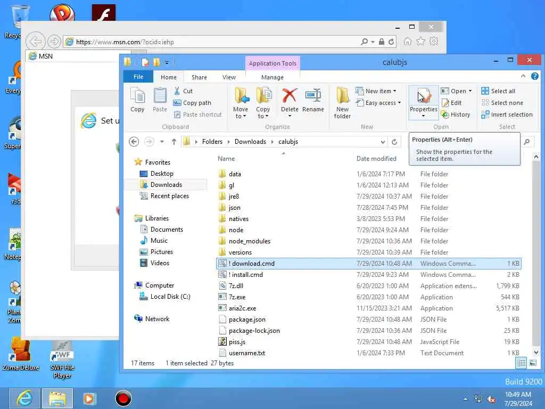Select the aria2c.exe file

[x=242, y=308]
